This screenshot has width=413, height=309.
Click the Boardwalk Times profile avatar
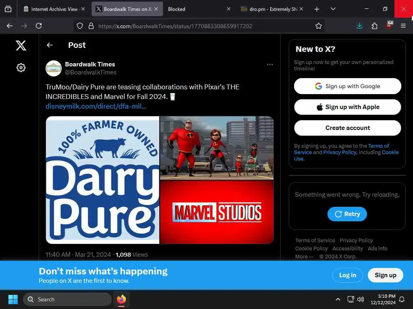[x=54, y=68]
